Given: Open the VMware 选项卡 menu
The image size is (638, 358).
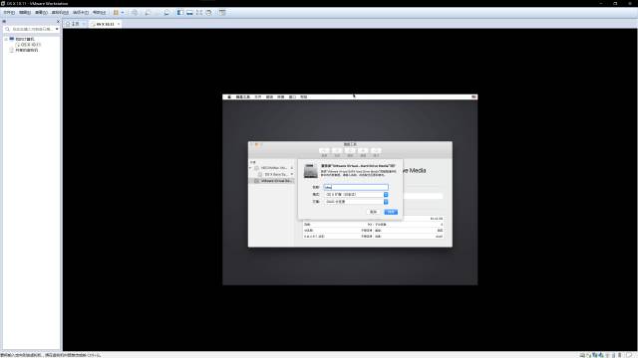Looking at the screenshot, I should [x=81, y=13].
